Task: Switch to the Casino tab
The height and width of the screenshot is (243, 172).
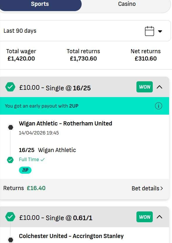Action: coord(127,4)
